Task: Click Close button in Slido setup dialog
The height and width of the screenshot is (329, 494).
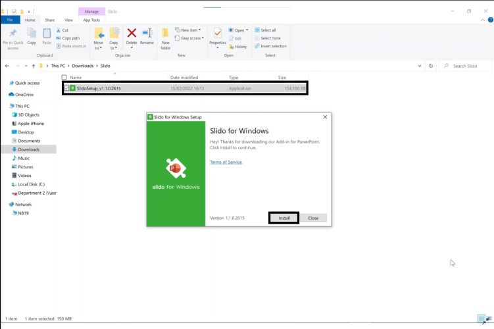Action: click(x=313, y=218)
